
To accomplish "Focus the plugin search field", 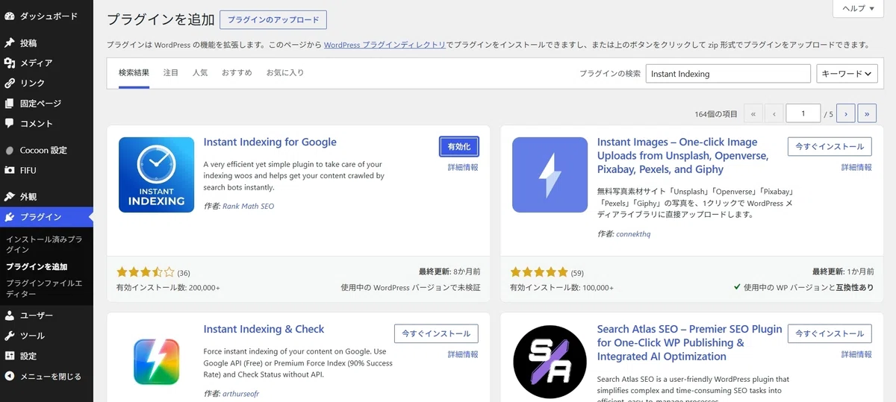I will pos(728,74).
